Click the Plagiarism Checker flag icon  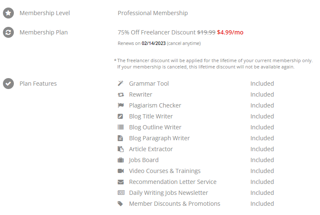(x=121, y=105)
